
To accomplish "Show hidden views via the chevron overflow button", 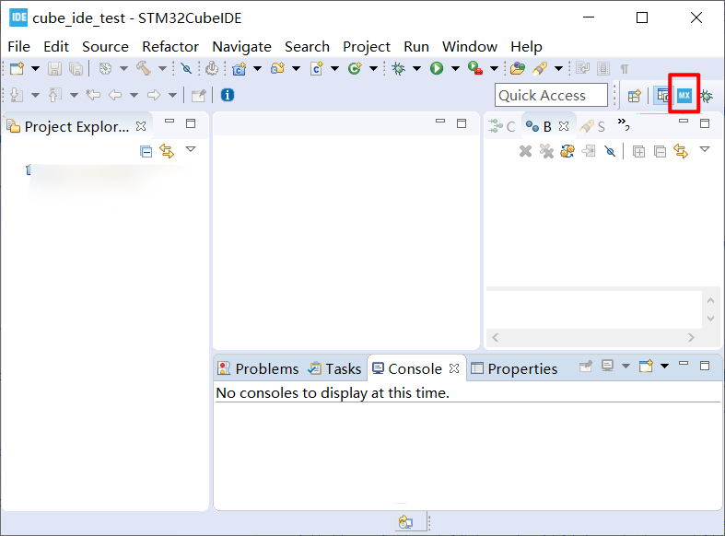I will (x=624, y=123).
